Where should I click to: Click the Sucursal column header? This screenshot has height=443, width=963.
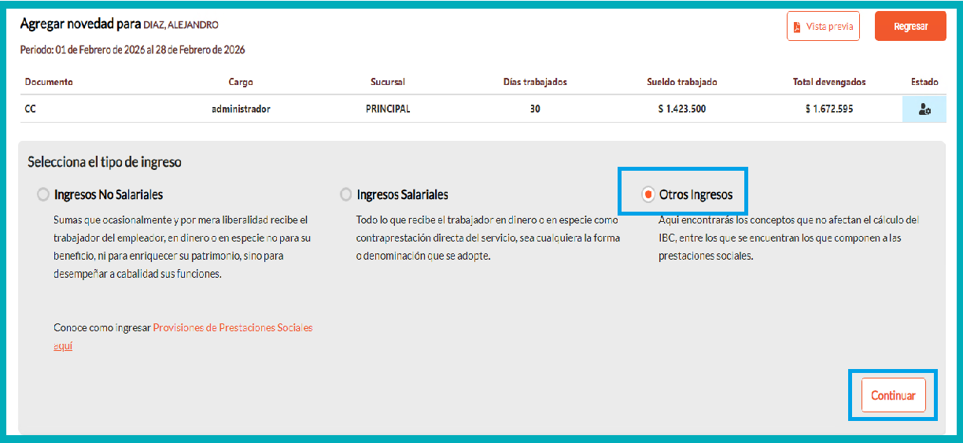pyautogui.click(x=388, y=82)
